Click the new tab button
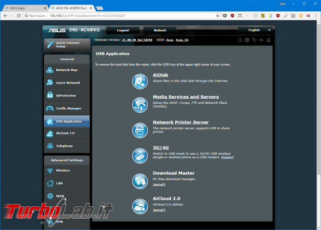Screen dimensions: 321x230 click(100, 8)
